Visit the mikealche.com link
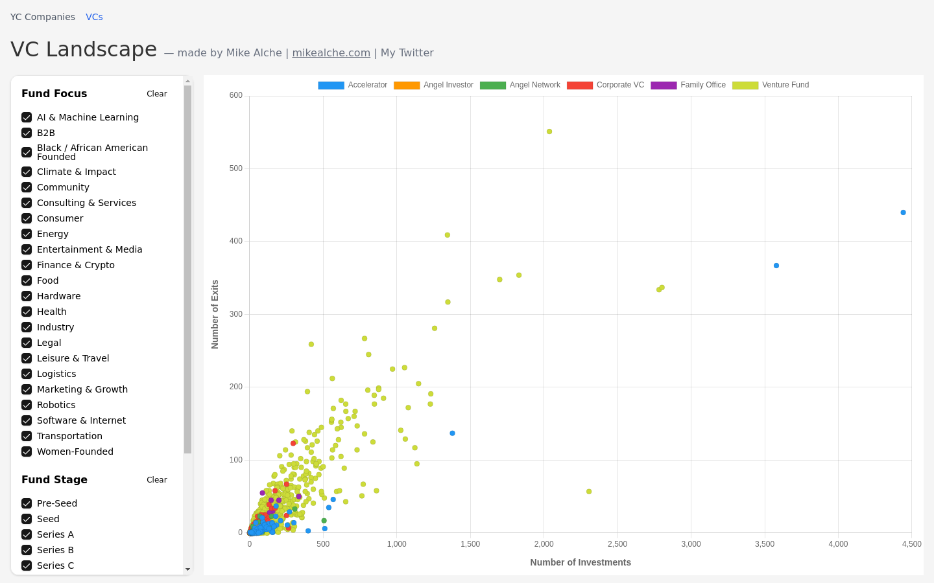Image resolution: width=934 pixels, height=583 pixels. (331, 53)
